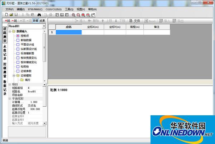Click the remove line (-线) button
215x144 pixels.
tap(15, 21)
